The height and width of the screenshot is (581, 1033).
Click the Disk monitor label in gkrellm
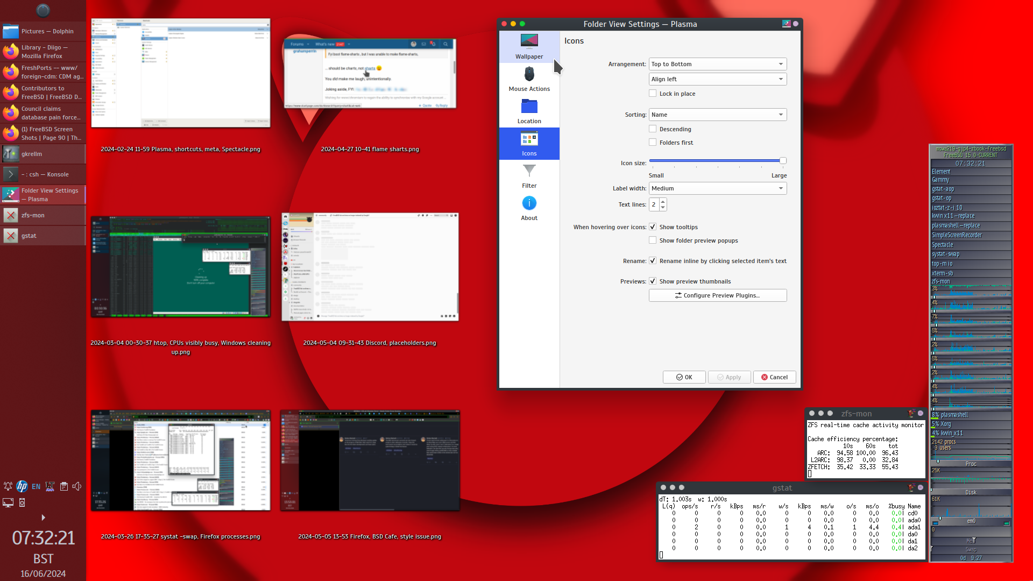(971, 492)
